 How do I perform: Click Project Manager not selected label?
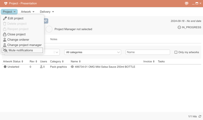tap(73, 29)
